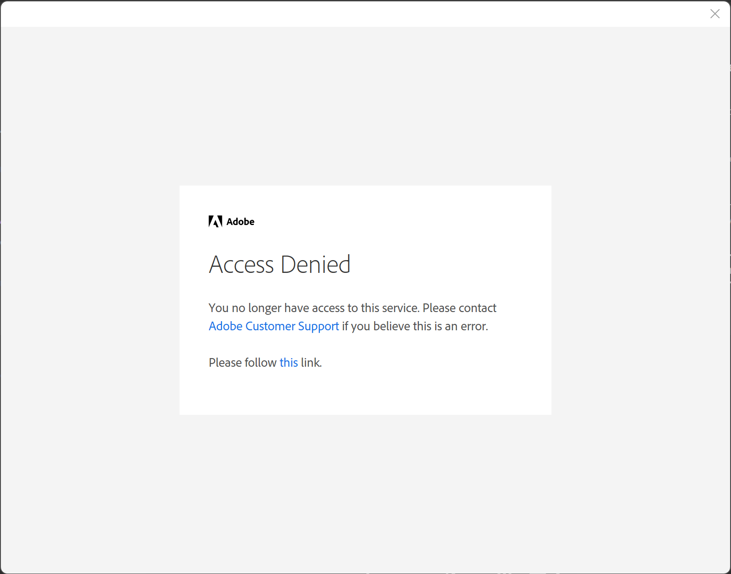Viewport: 731px width, 574px height.
Task: Click the Adobe branding at the card top
Action: (231, 221)
